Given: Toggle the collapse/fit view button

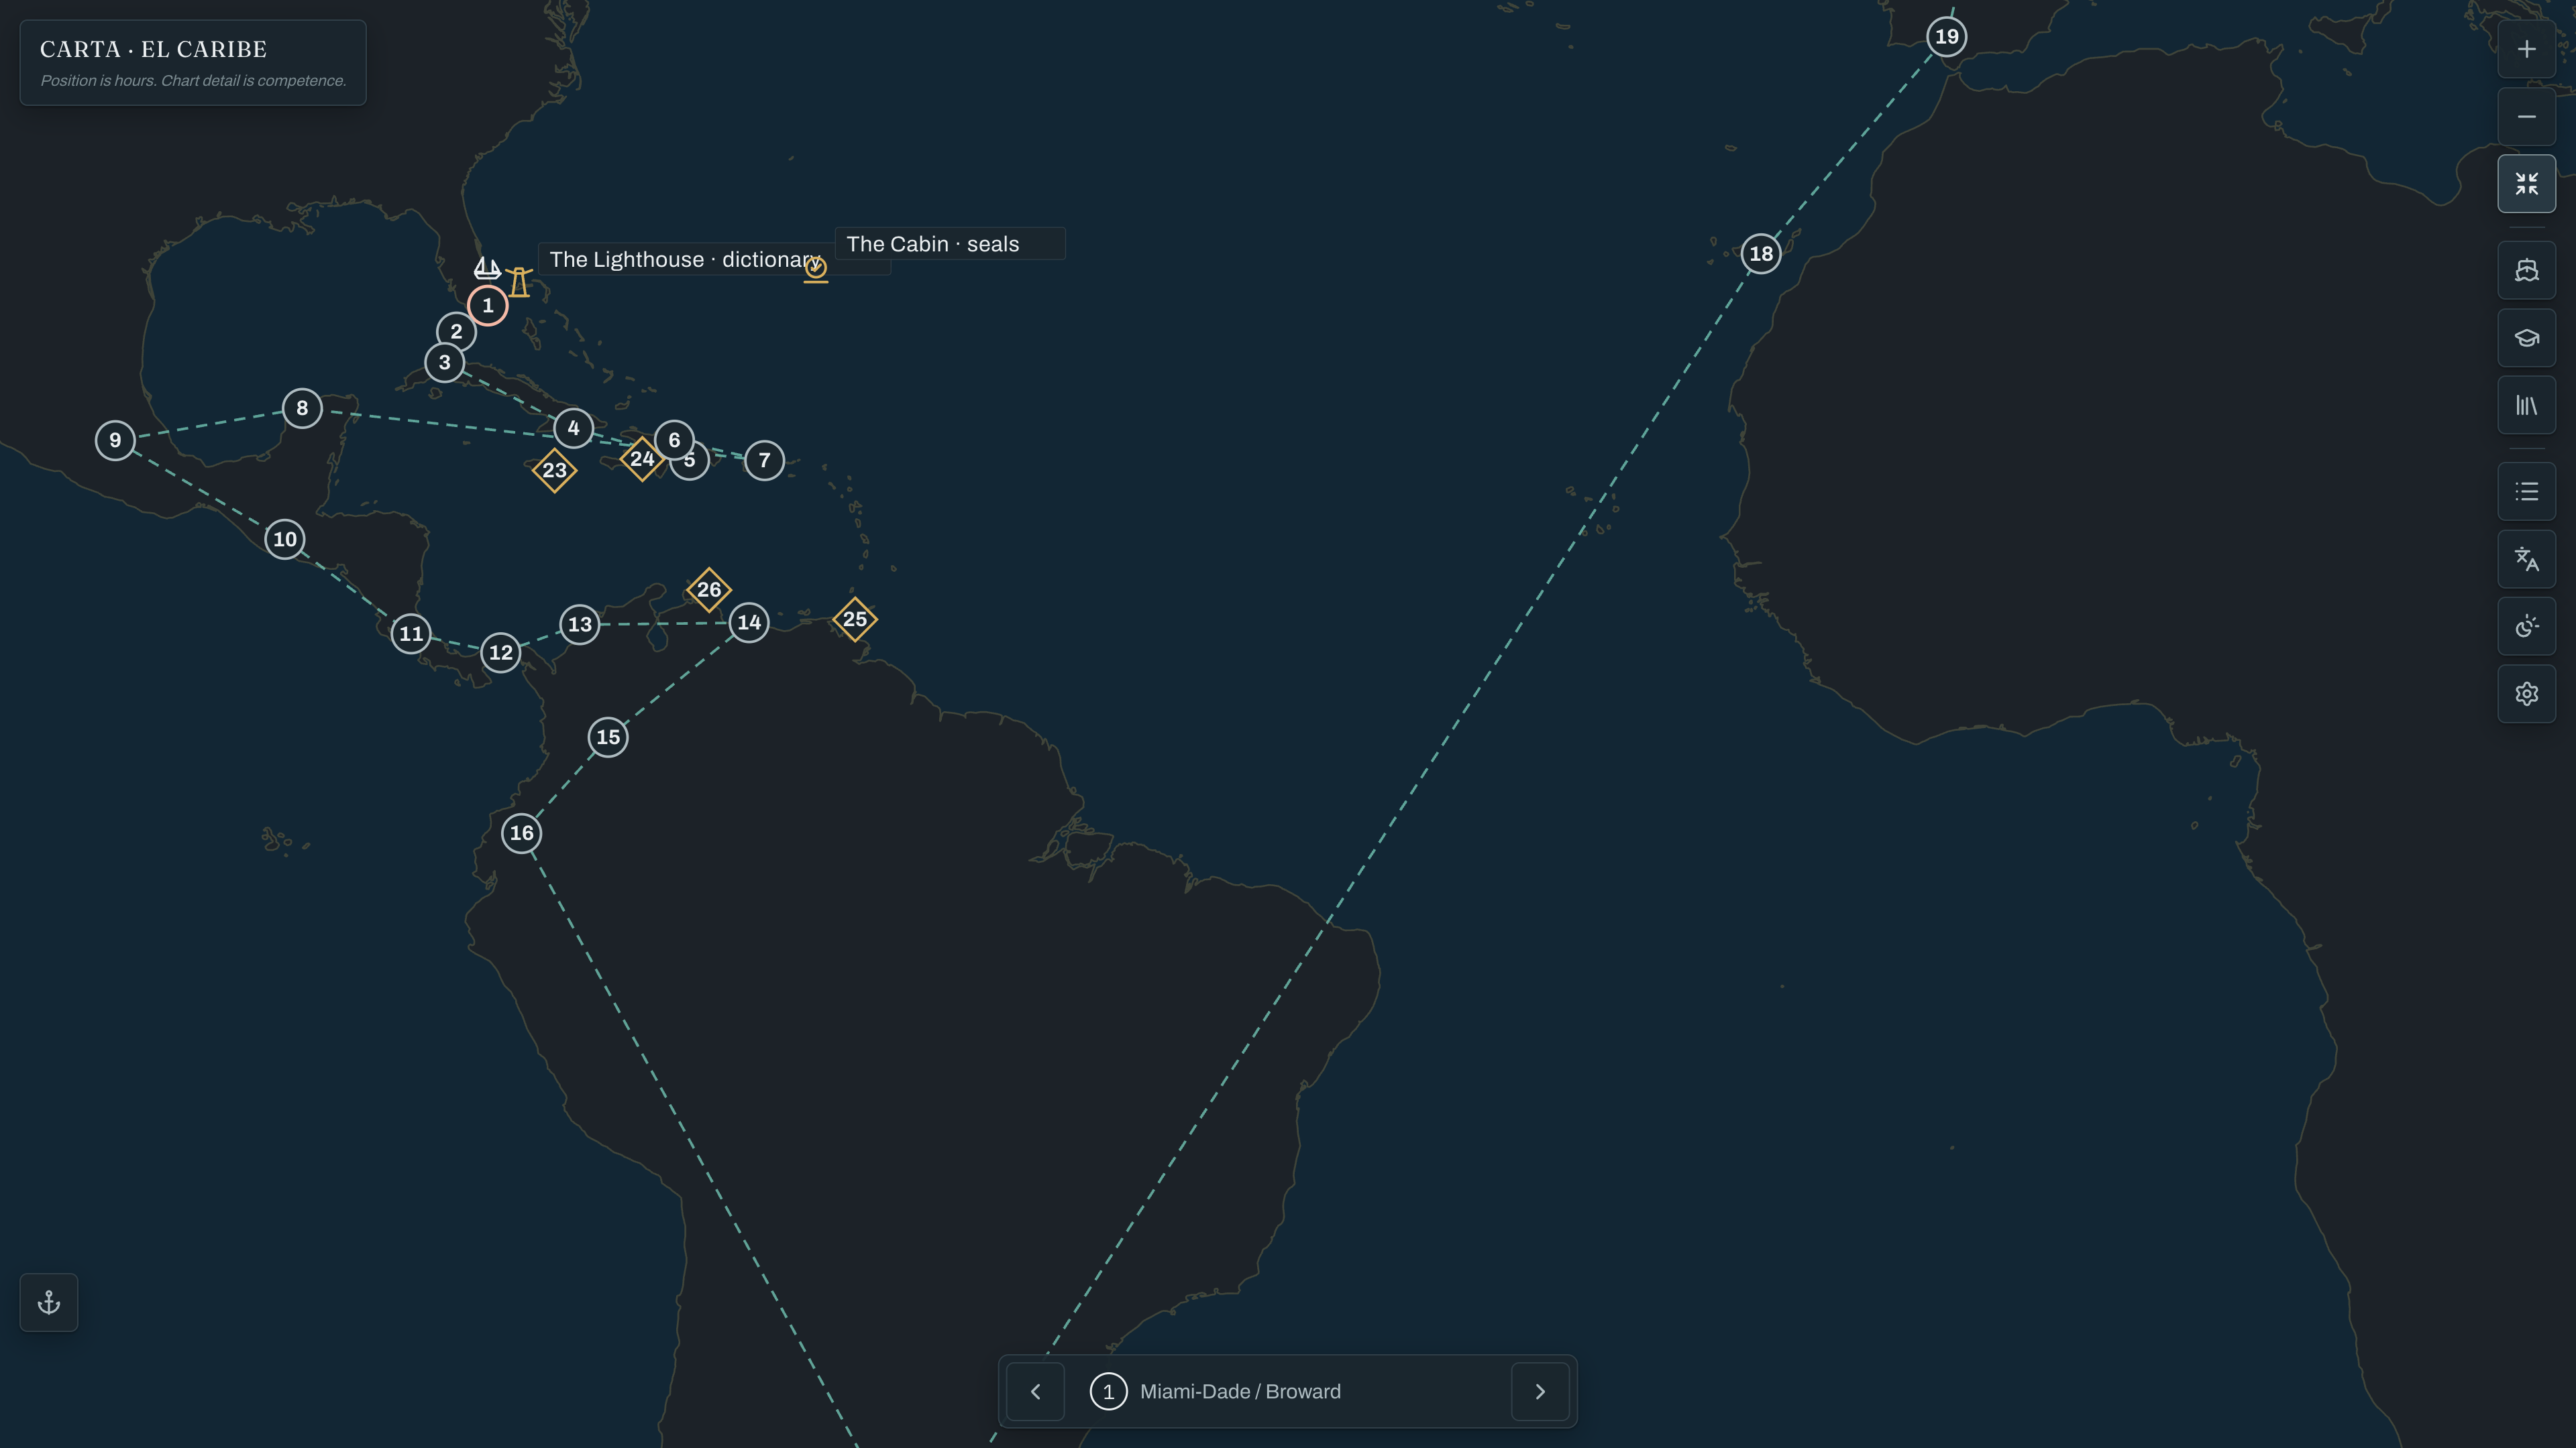Looking at the screenshot, I should [x=2526, y=184].
